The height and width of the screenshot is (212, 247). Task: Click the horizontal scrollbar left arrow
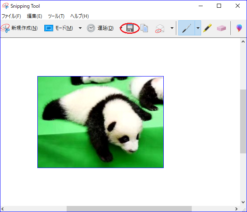click(x=3, y=209)
